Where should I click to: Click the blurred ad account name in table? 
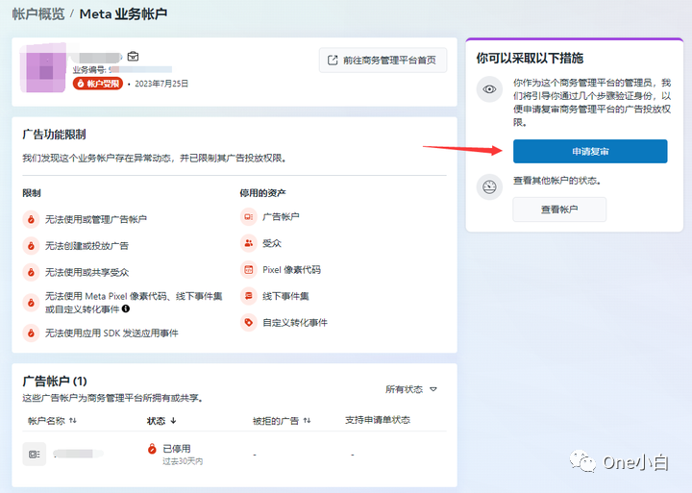tap(78, 454)
